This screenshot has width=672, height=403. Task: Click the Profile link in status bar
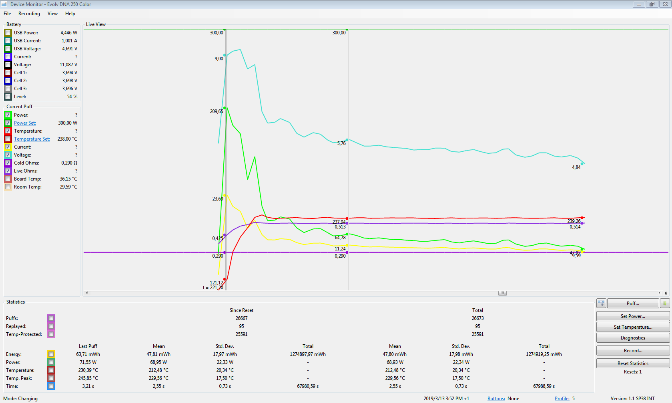(562, 399)
